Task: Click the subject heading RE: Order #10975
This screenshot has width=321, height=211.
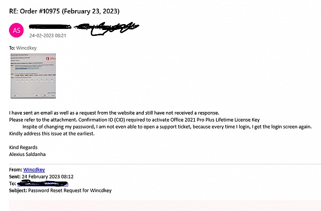Action: point(64,11)
